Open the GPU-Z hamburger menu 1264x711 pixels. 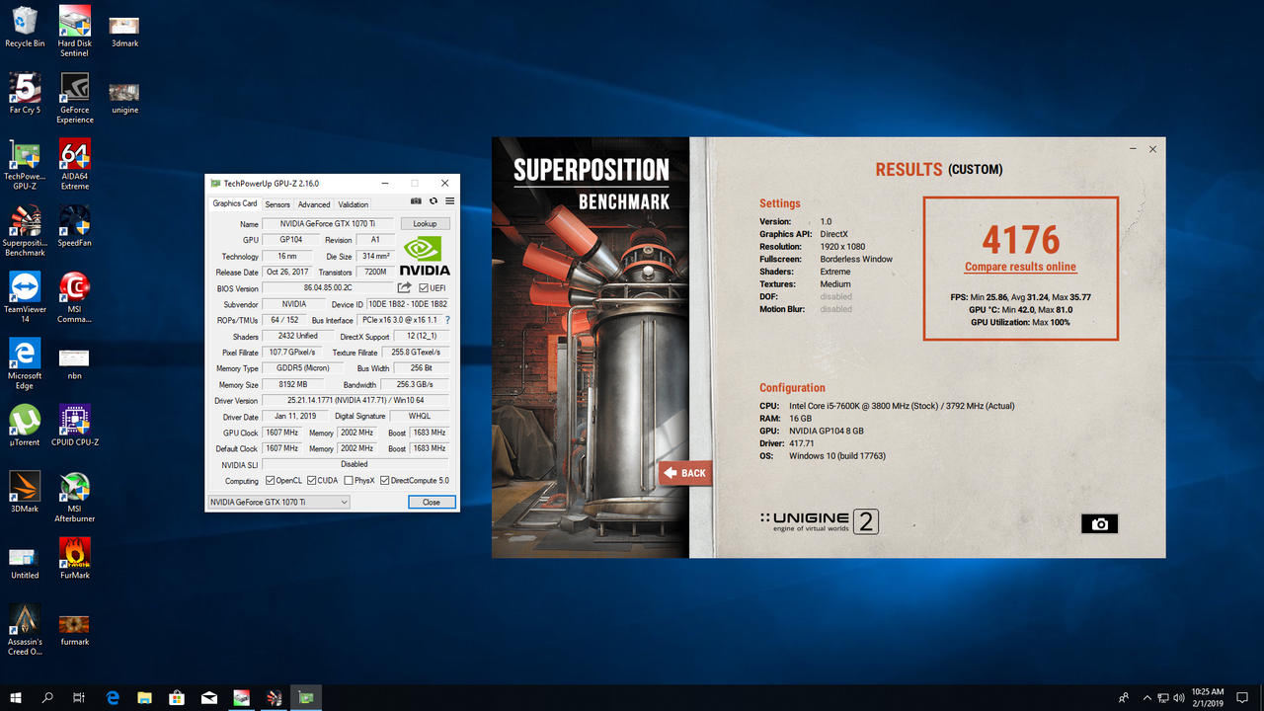[449, 201]
